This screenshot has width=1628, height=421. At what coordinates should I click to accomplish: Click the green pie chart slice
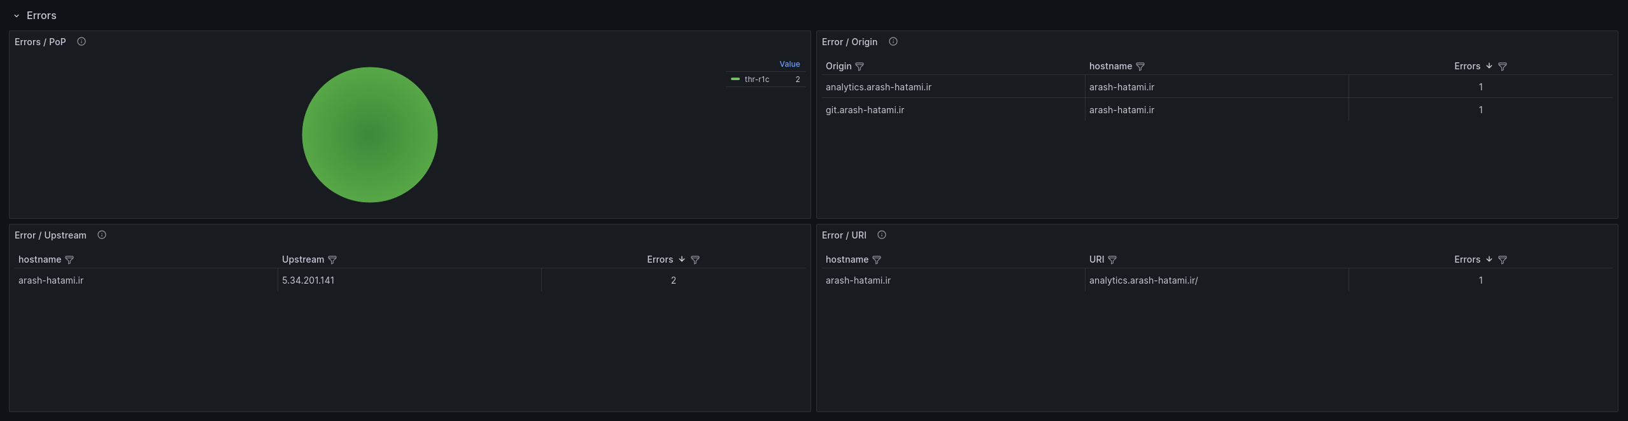point(369,135)
